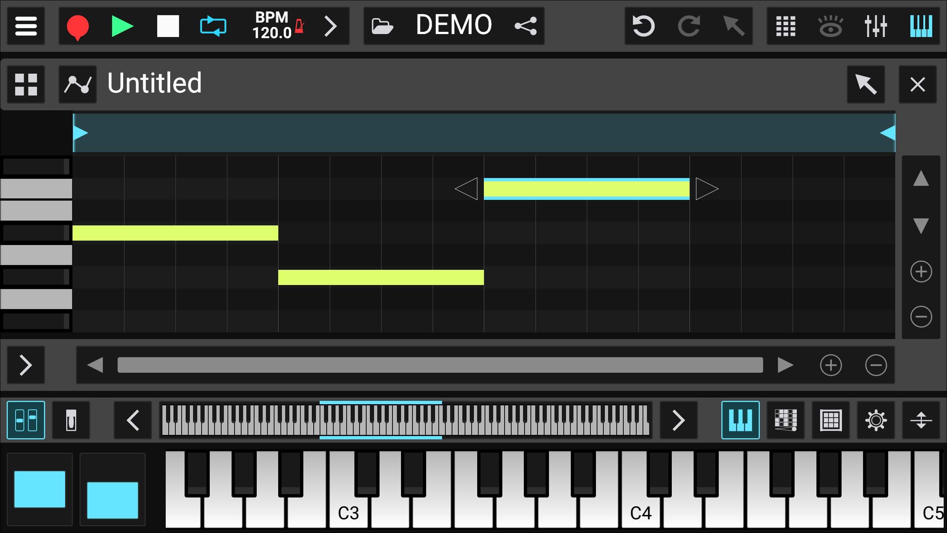Viewport: 947px width, 533px height.
Task: Open the automation curve editor
Action: 78,84
